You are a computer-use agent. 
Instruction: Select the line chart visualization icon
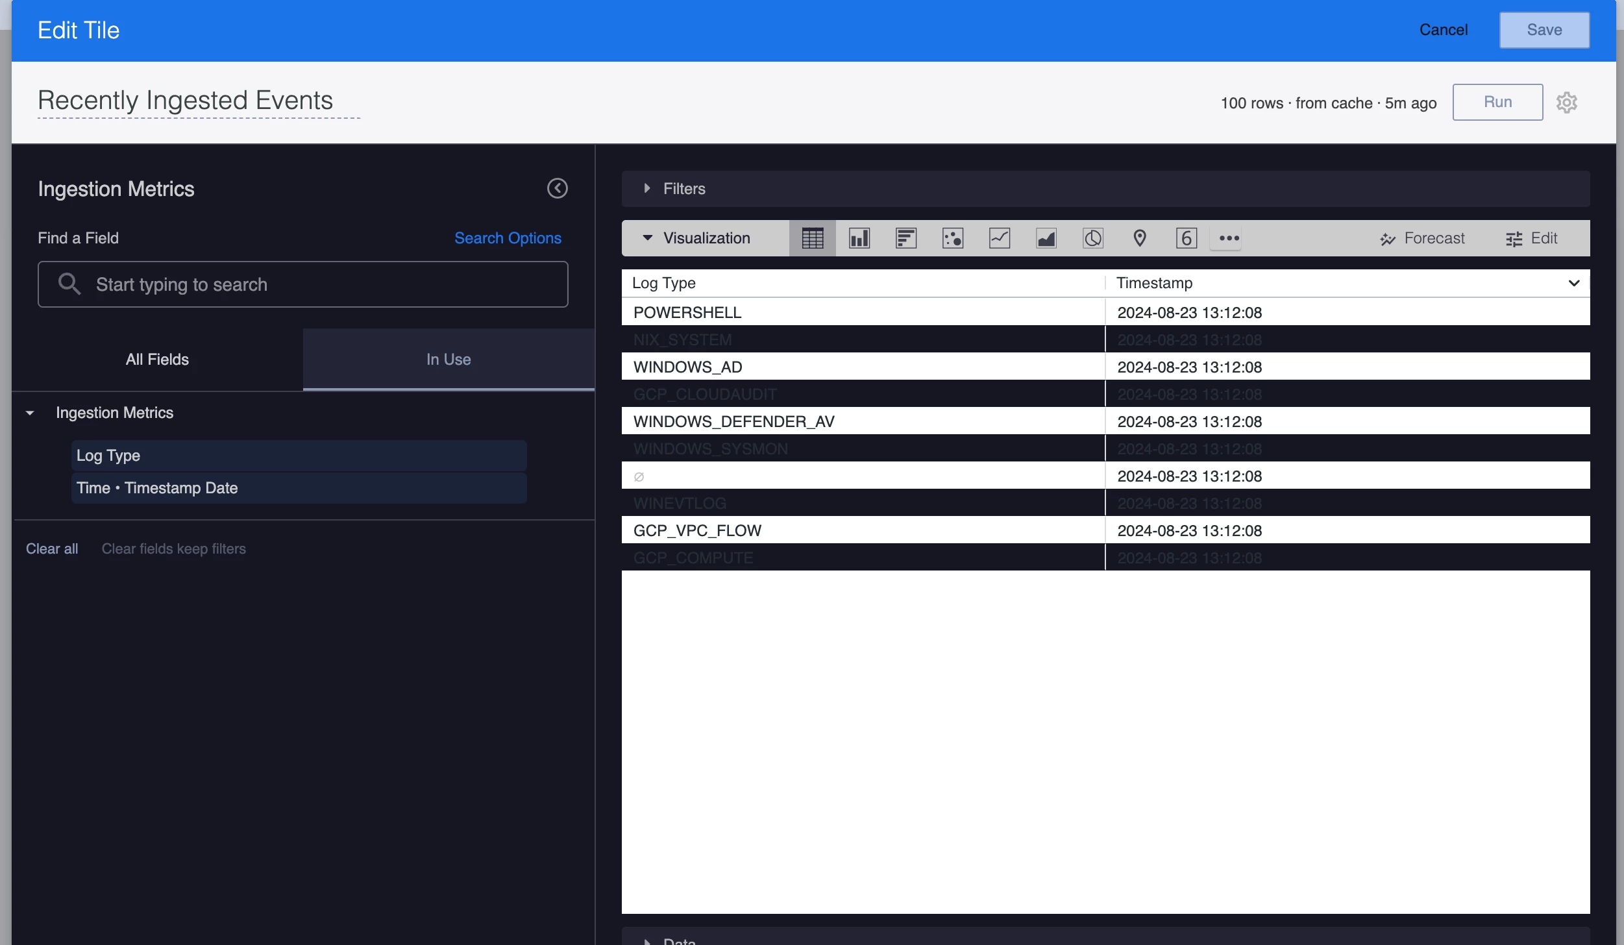(999, 238)
